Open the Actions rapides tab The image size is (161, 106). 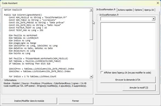125,10
